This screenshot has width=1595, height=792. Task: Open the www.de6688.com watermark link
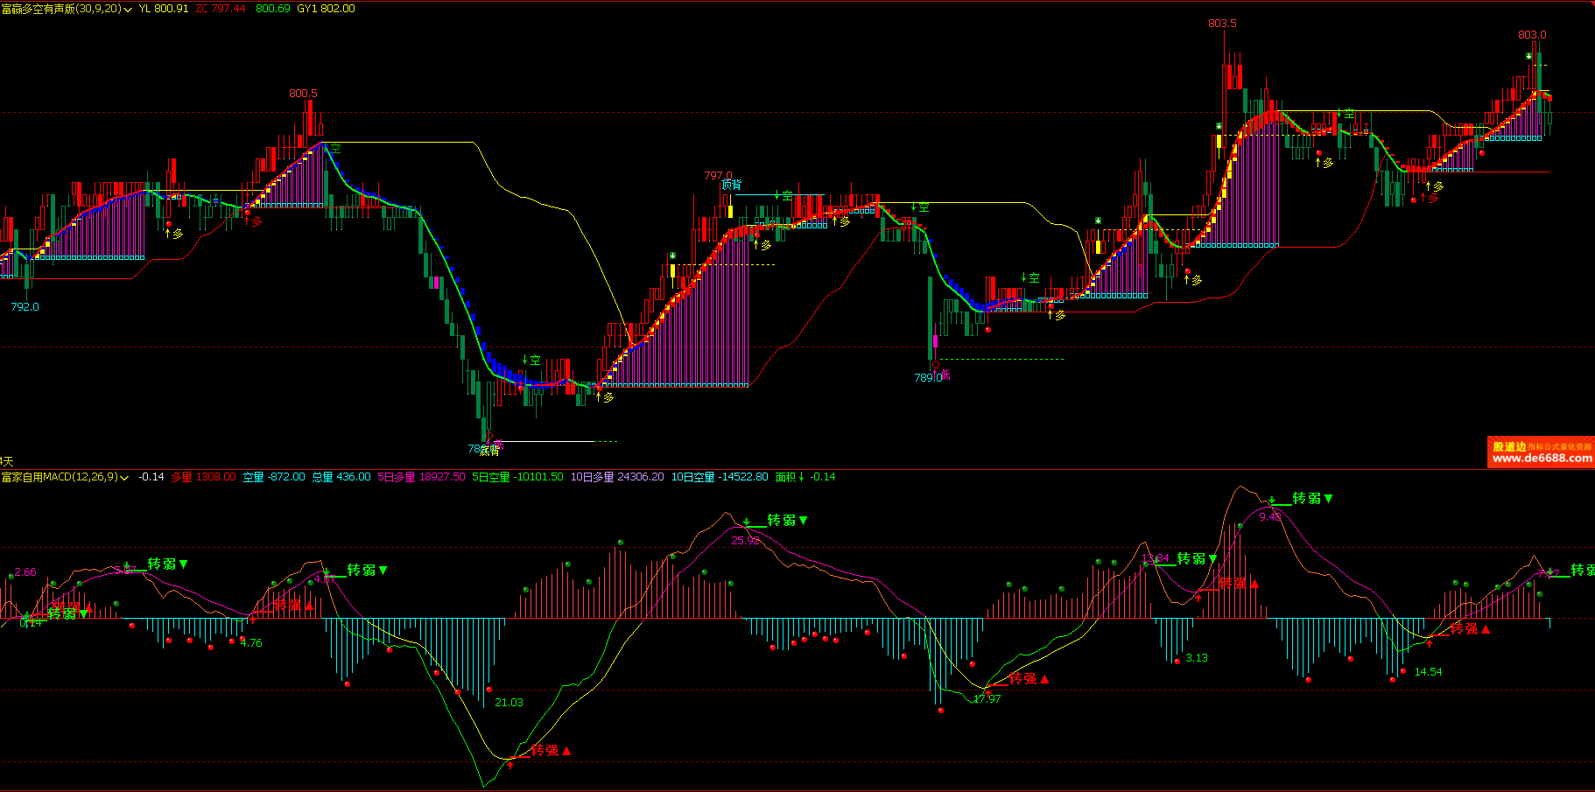coord(1542,458)
